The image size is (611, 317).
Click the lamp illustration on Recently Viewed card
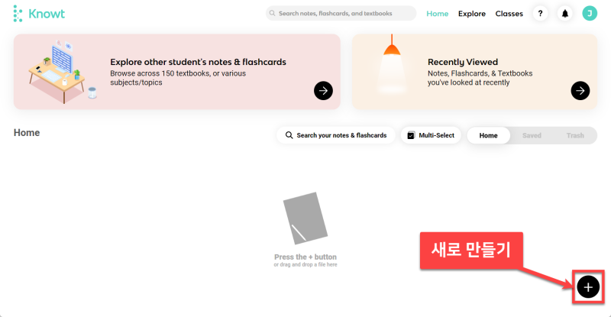pos(392,64)
